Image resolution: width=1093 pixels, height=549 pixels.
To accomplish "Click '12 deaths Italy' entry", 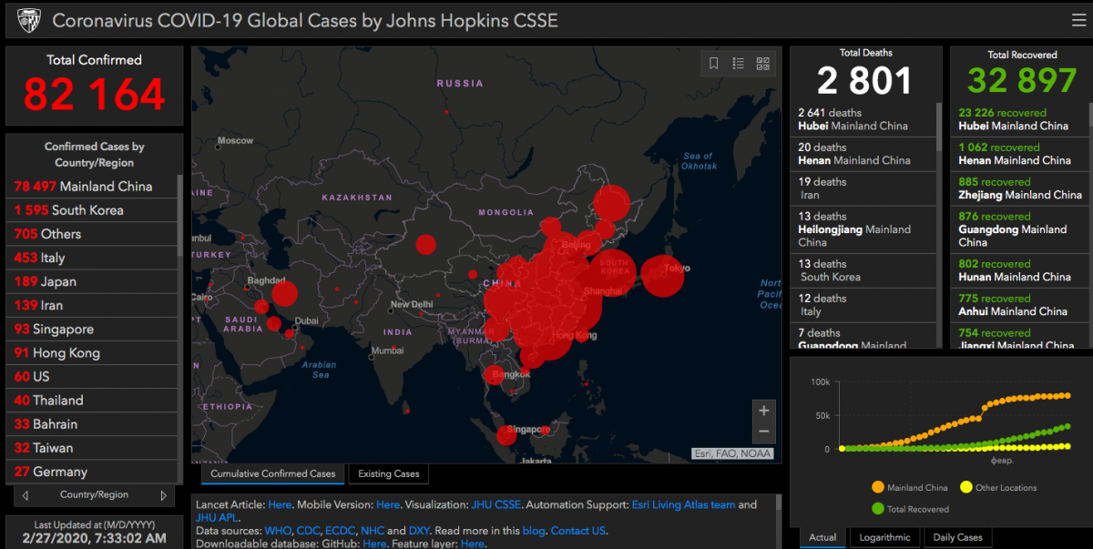I will [x=863, y=305].
